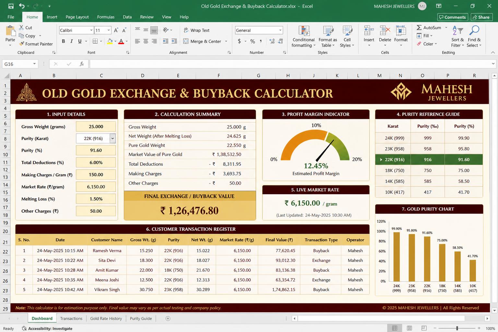Align text to the left
The height and width of the screenshot is (332, 498).
pyautogui.click(x=137, y=41)
